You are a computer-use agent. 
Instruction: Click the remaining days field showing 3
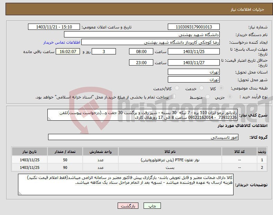tap(104, 51)
